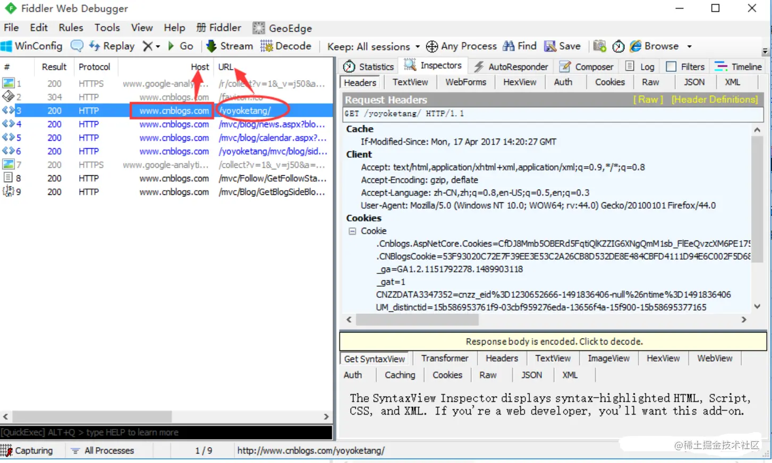This screenshot has height=463, width=772.
Task: Open the View menu
Action: [142, 28]
